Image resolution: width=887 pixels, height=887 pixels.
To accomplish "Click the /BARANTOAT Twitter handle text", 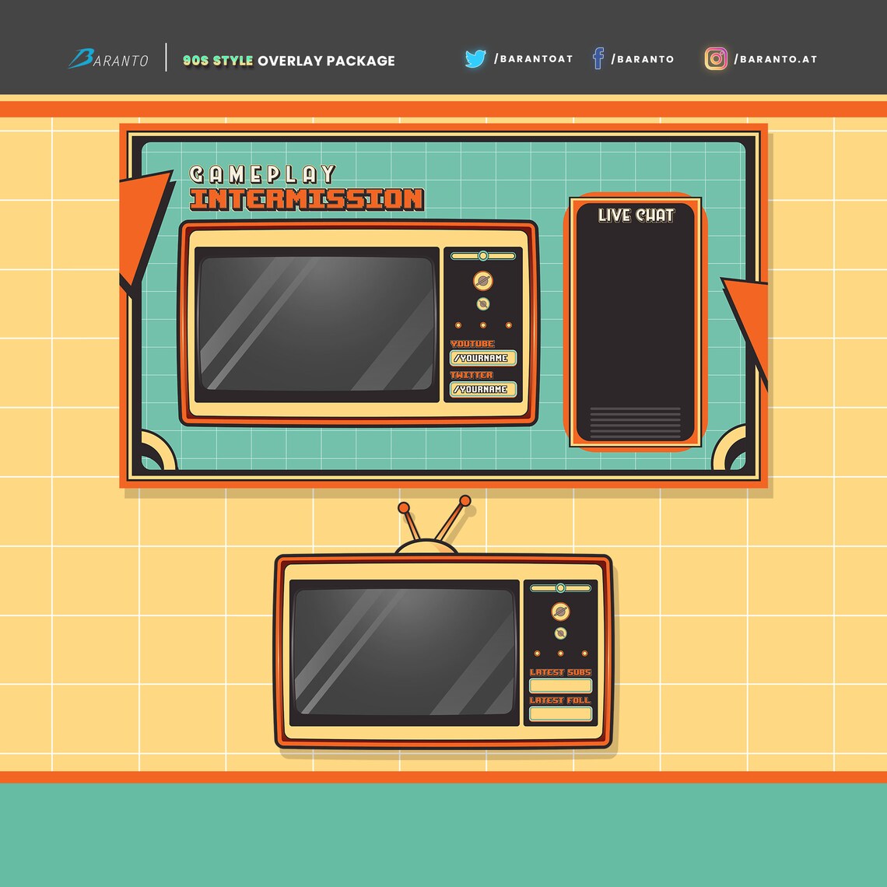I will (532, 58).
